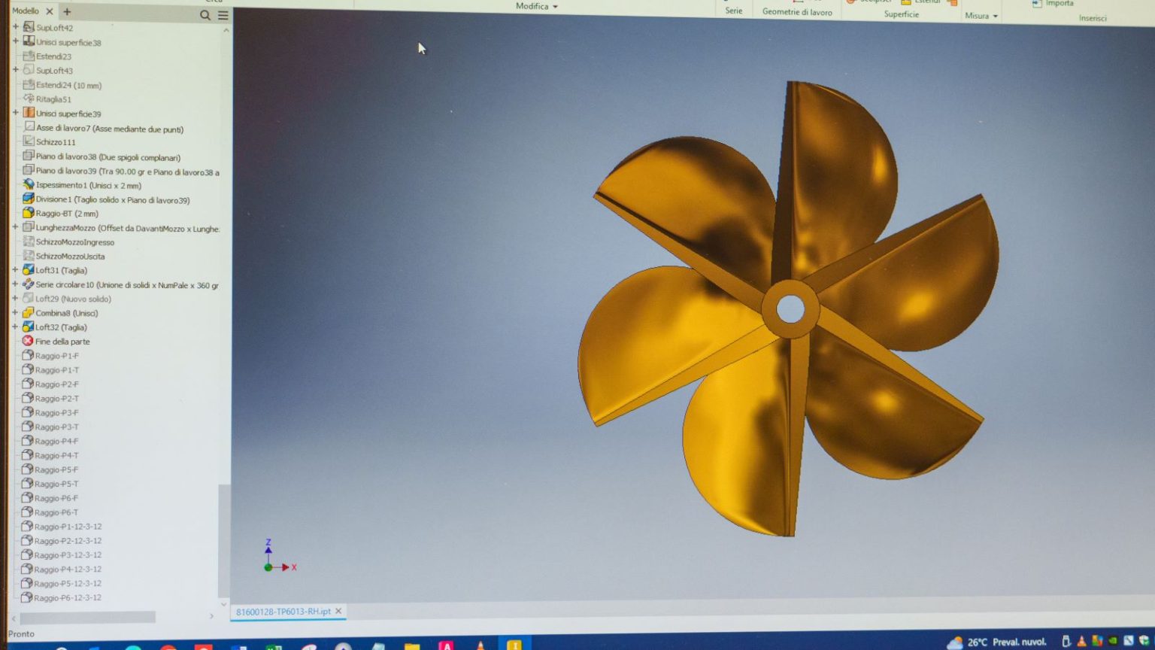Viewport: 1155px width, 650px height.
Task: Open the Modifica dropdown
Action: 536,5
